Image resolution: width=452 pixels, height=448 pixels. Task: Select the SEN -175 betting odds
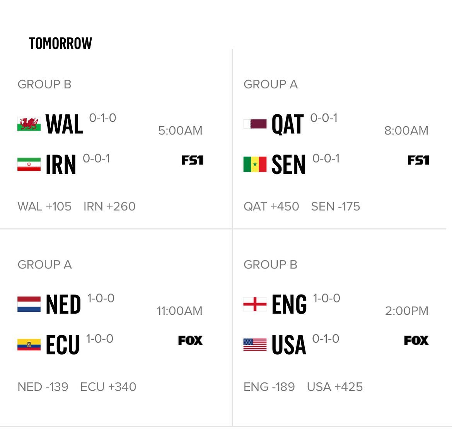[x=335, y=207]
